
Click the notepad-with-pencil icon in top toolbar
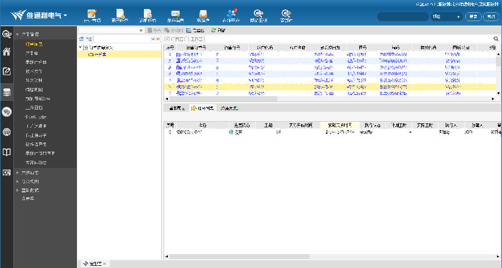[x=91, y=14]
